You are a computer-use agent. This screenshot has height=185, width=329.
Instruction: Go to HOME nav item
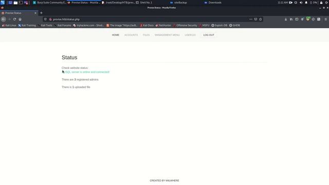tap(115, 35)
